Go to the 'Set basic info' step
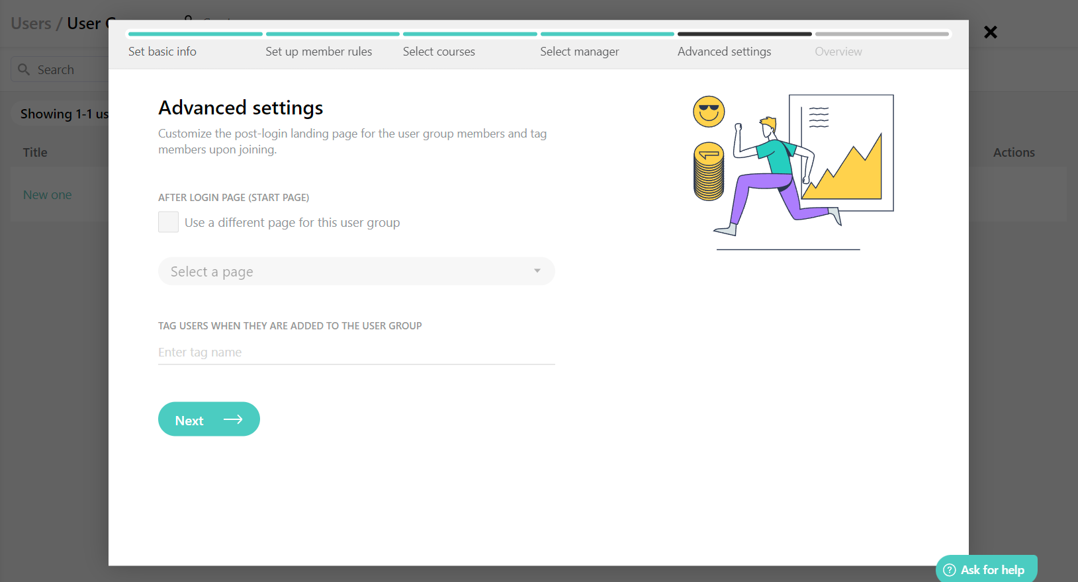This screenshot has height=582, width=1078. pyautogui.click(x=162, y=52)
